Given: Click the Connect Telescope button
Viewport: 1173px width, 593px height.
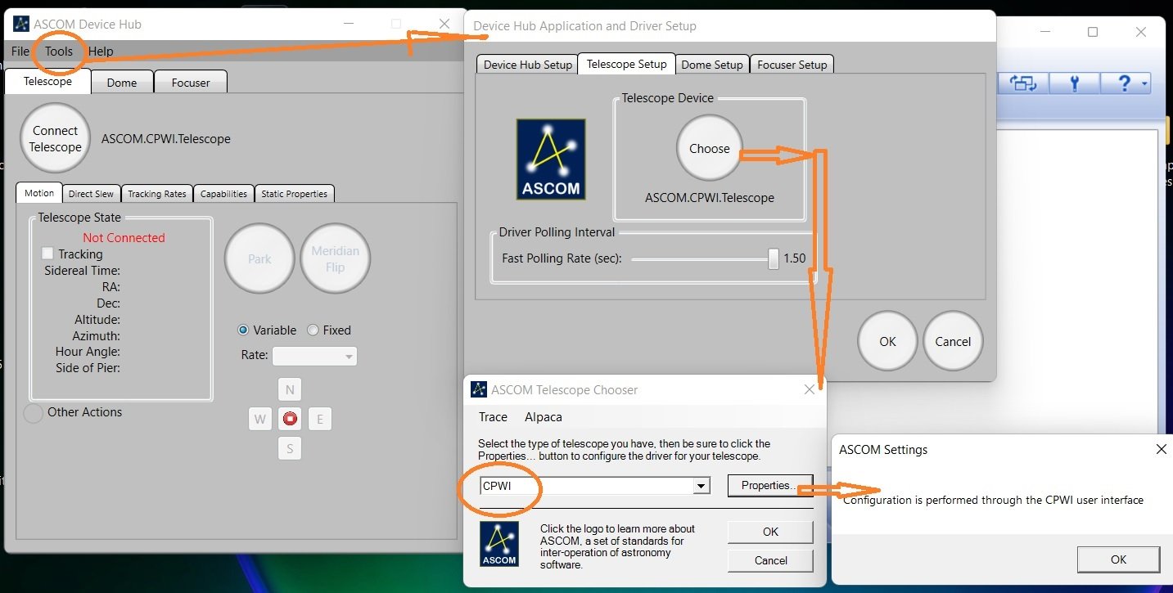Looking at the screenshot, I should 56,139.
